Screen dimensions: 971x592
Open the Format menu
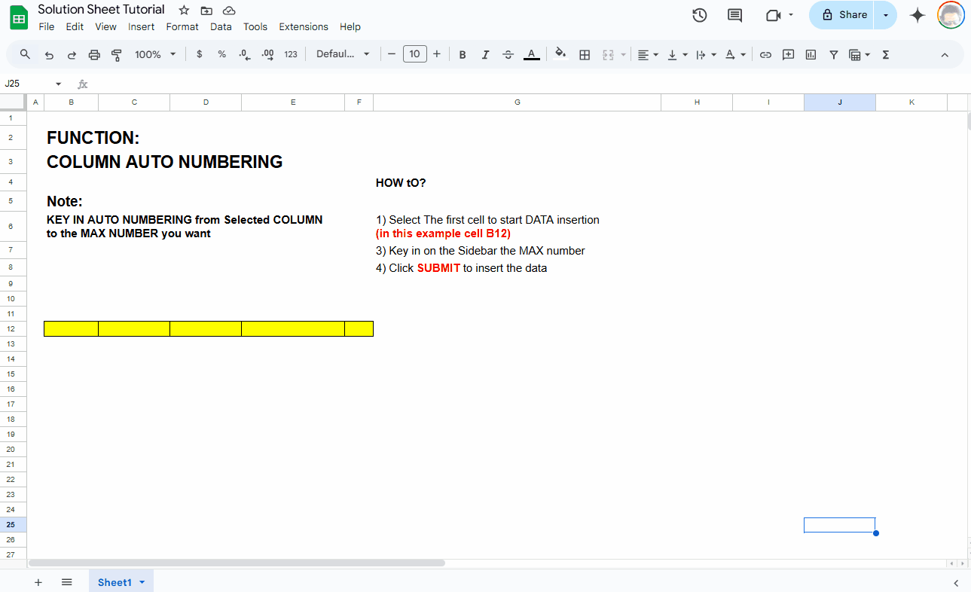[182, 26]
